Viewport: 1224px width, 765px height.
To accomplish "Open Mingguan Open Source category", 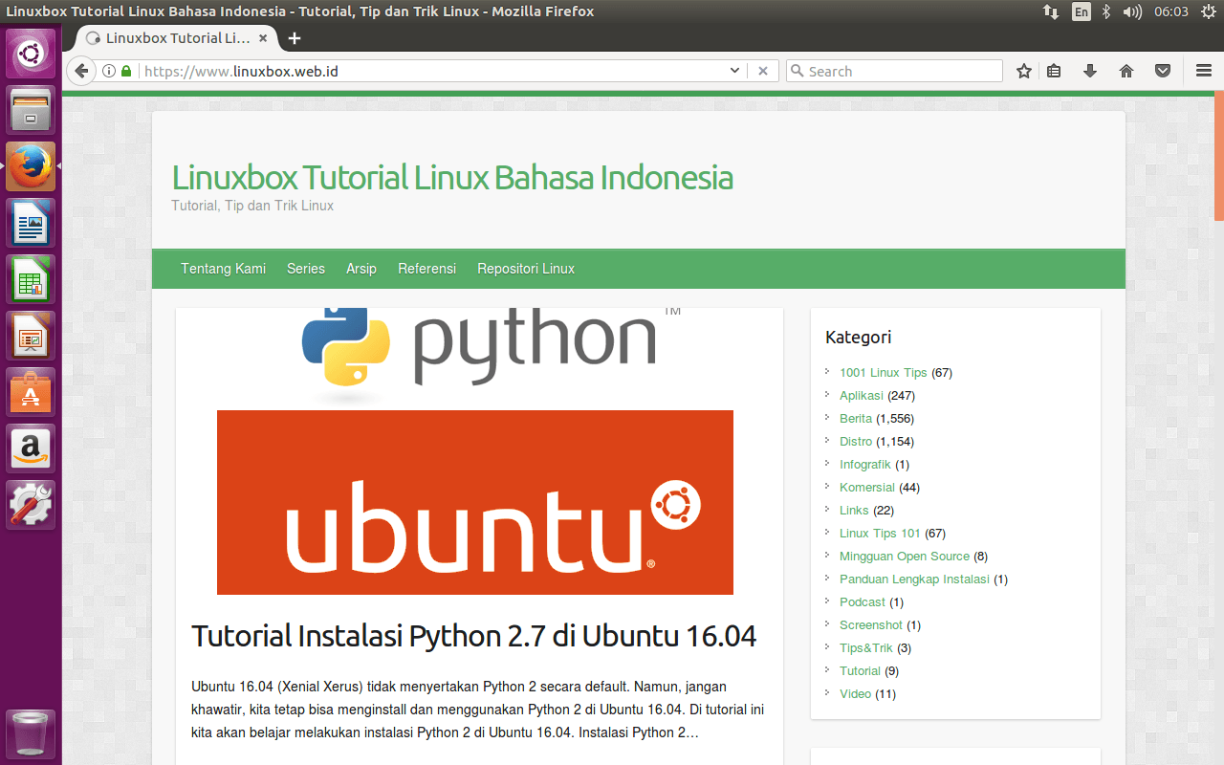I will (x=905, y=557).
